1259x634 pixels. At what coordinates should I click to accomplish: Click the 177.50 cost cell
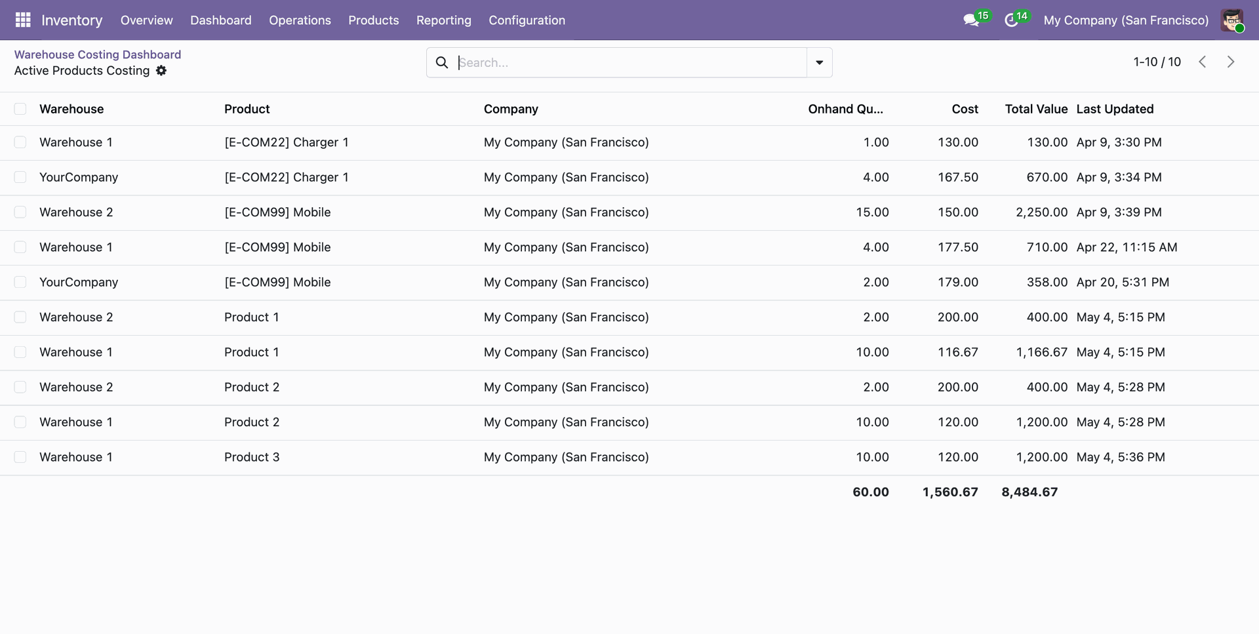[957, 247]
